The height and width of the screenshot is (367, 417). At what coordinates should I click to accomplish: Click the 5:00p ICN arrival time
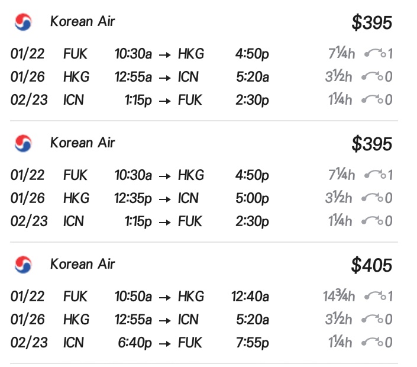252,198
